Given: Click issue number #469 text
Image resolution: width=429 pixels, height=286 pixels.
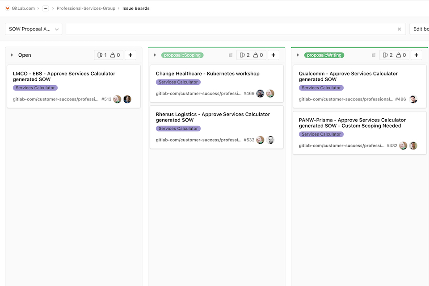Looking at the screenshot, I should (x=249, y=93).
